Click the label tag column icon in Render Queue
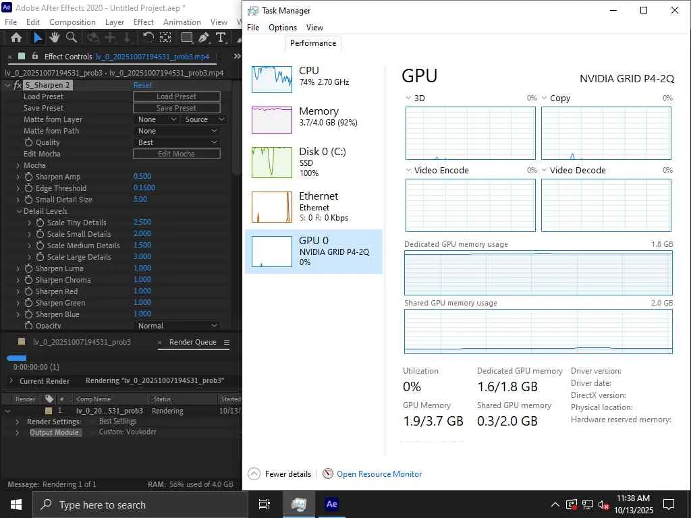 [49, 399]
